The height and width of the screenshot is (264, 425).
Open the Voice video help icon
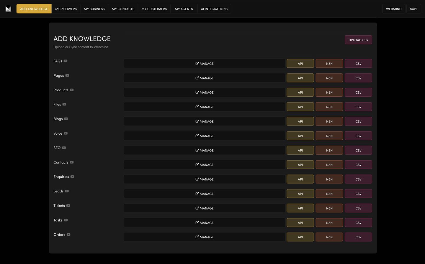[x=66, y=133]
